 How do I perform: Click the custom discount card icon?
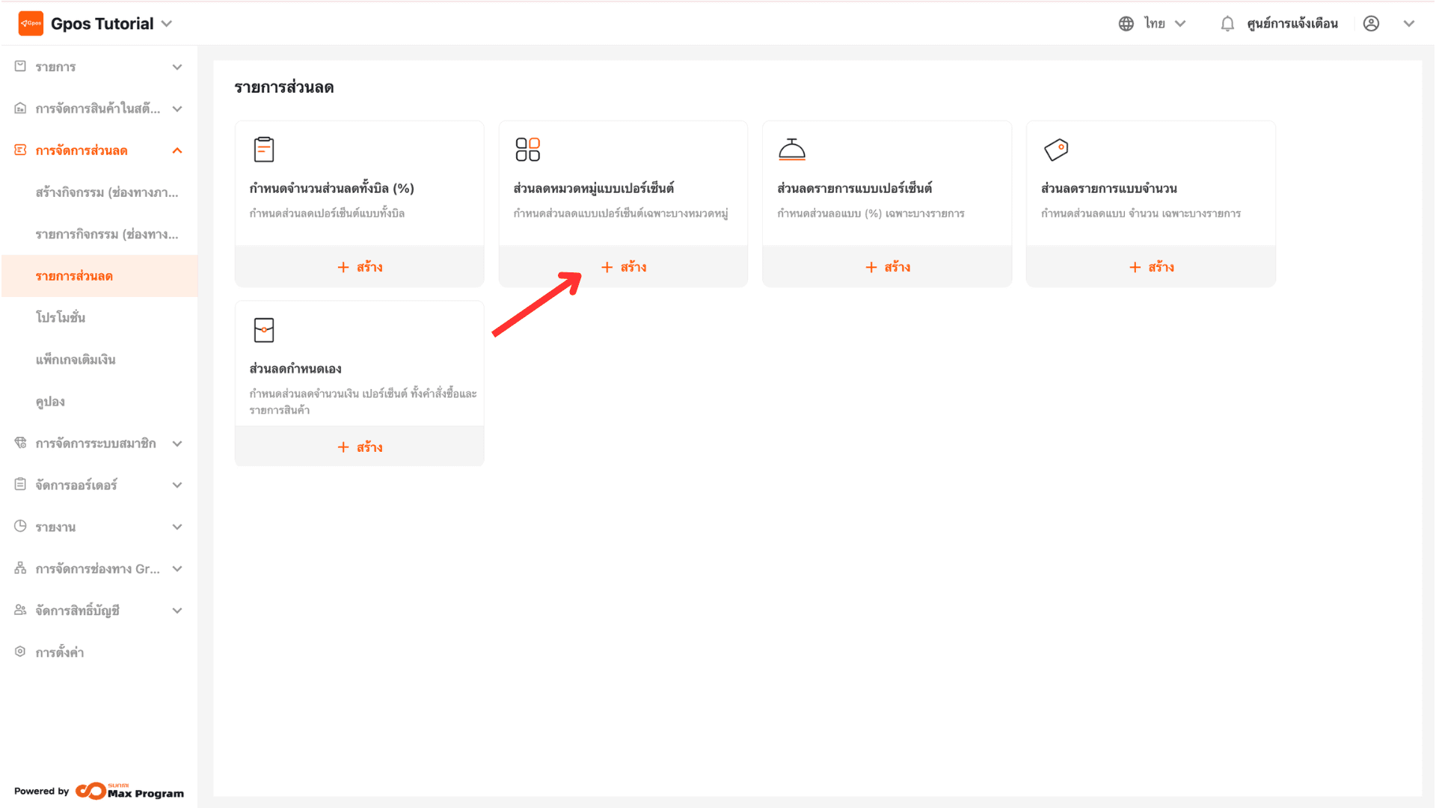click(264, 330)
